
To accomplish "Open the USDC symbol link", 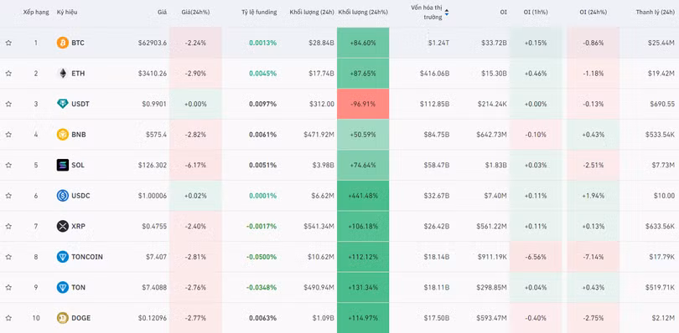I will (80, 196).
